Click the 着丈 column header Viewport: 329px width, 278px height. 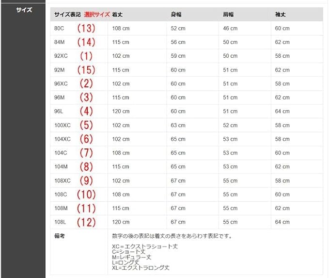[117, 15]
